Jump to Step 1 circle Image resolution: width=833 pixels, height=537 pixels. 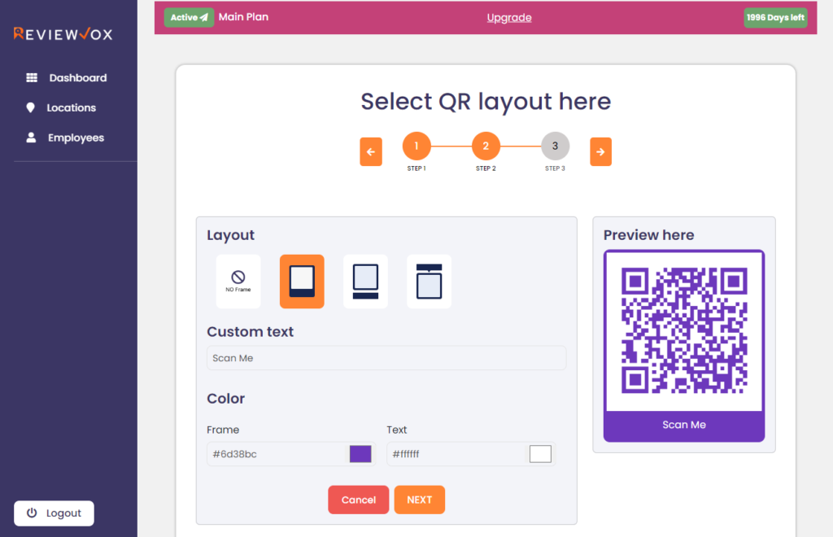(416, 146)
